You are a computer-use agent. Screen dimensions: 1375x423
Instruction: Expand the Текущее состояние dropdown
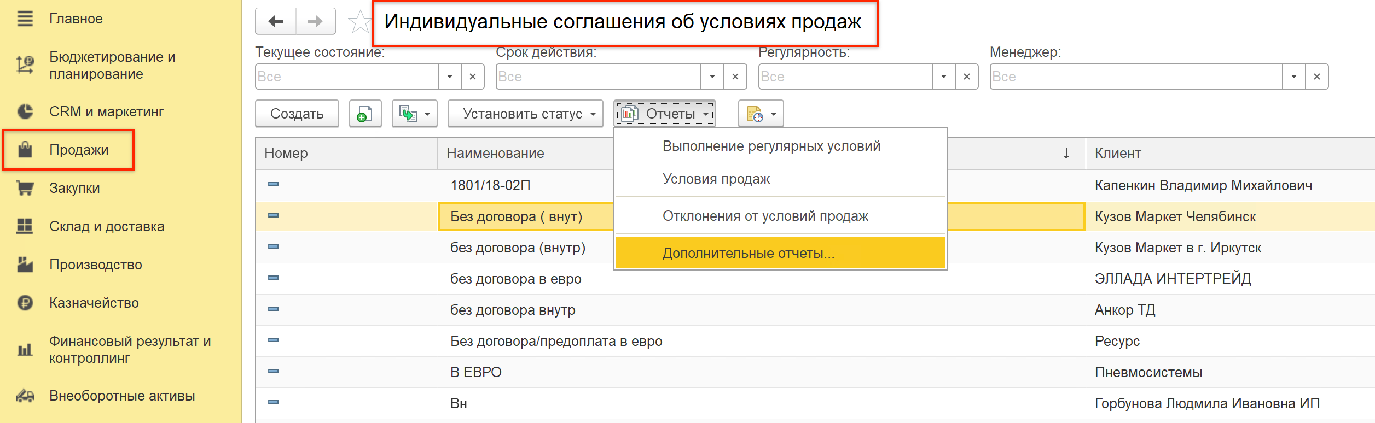click(x=450, y=77)
